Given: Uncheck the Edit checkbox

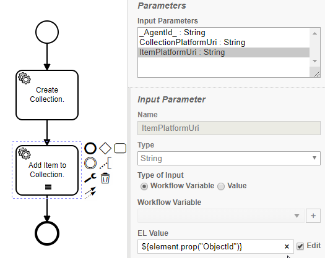Looking at the screenshot, I should (x=300, y=246).
